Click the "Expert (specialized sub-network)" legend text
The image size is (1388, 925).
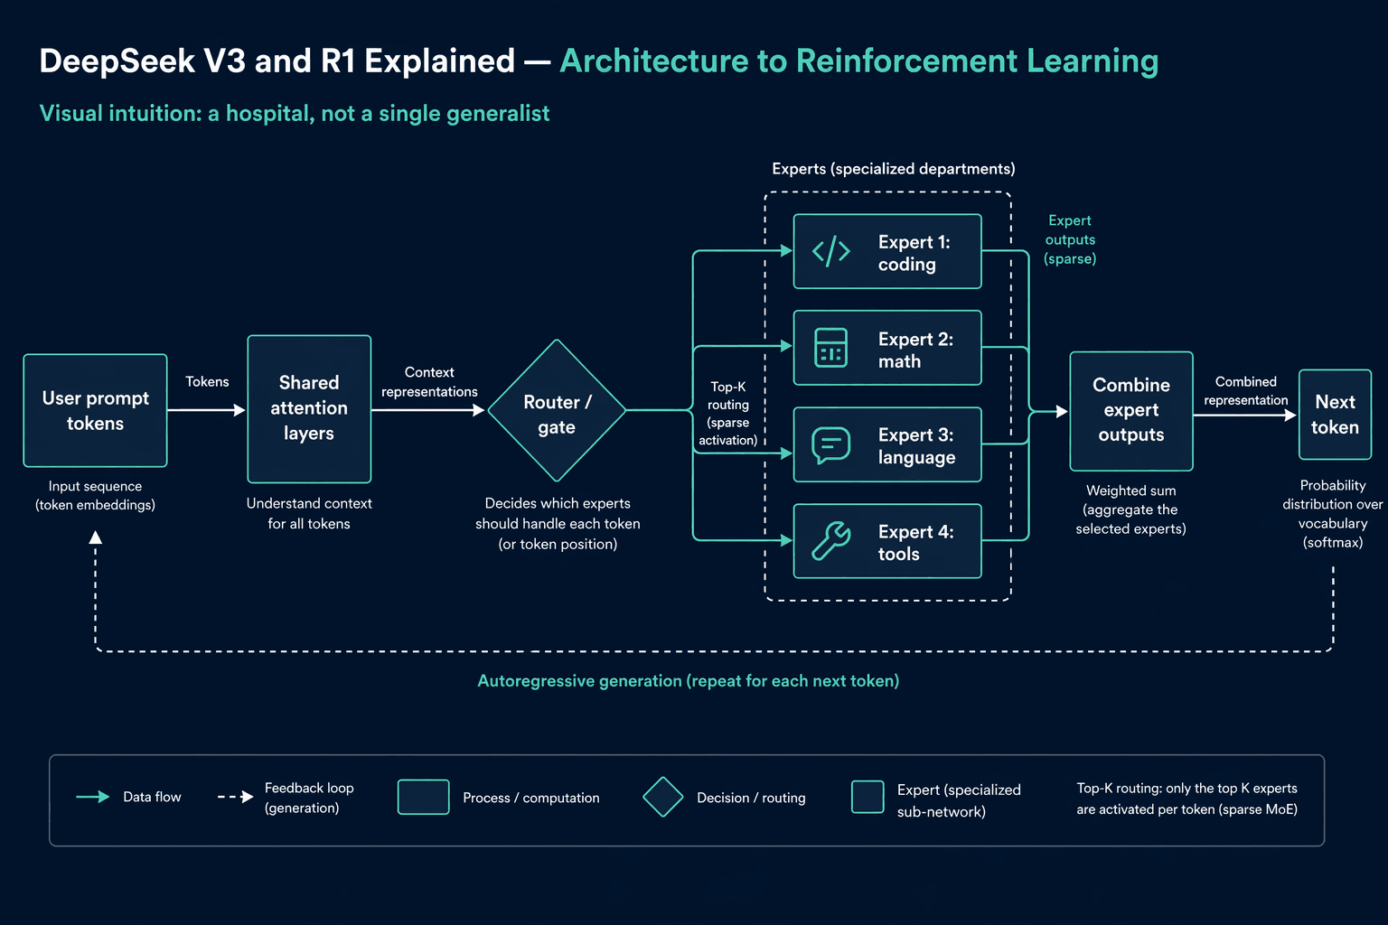pos(959,800)
